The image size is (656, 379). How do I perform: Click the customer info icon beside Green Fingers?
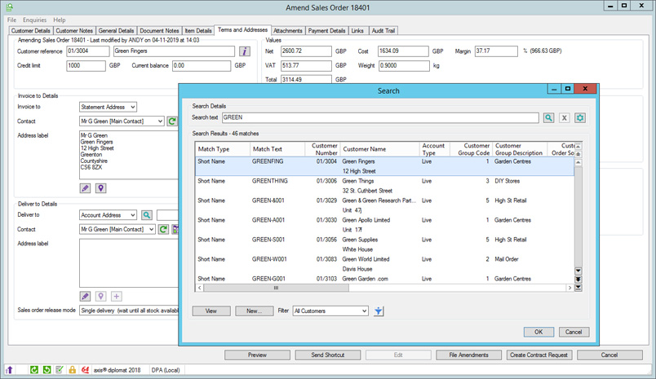point(246,51)
